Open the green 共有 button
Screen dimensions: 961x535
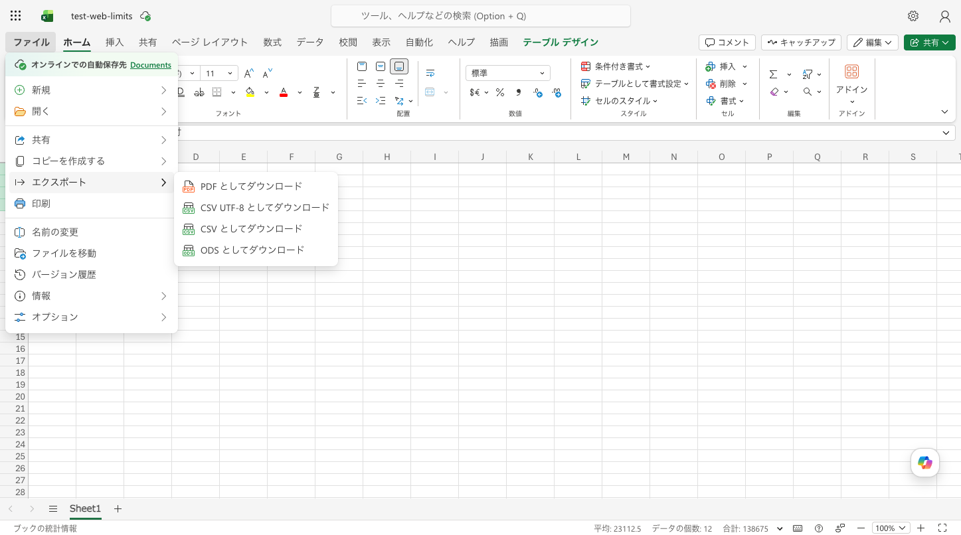pyautogui.click(x=929, y=42)
